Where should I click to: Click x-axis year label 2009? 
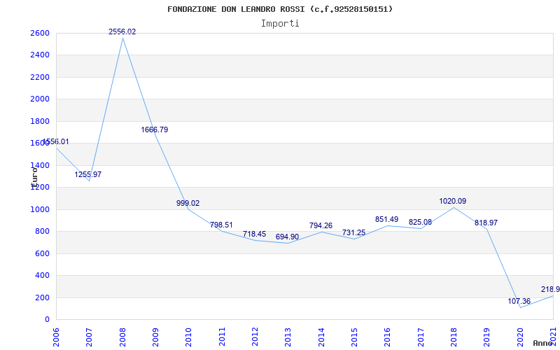pyautogui.click(x=155, y=337)
